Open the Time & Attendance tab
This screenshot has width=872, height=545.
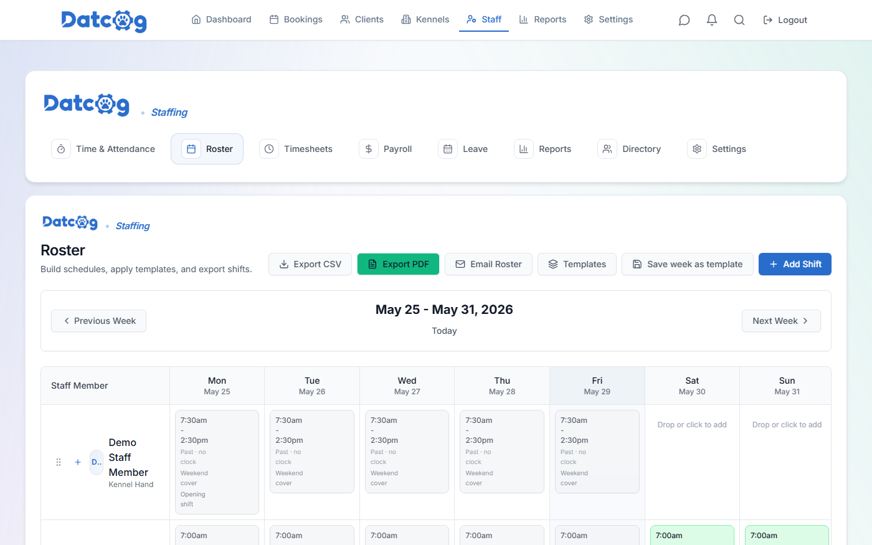click(103, 149)
